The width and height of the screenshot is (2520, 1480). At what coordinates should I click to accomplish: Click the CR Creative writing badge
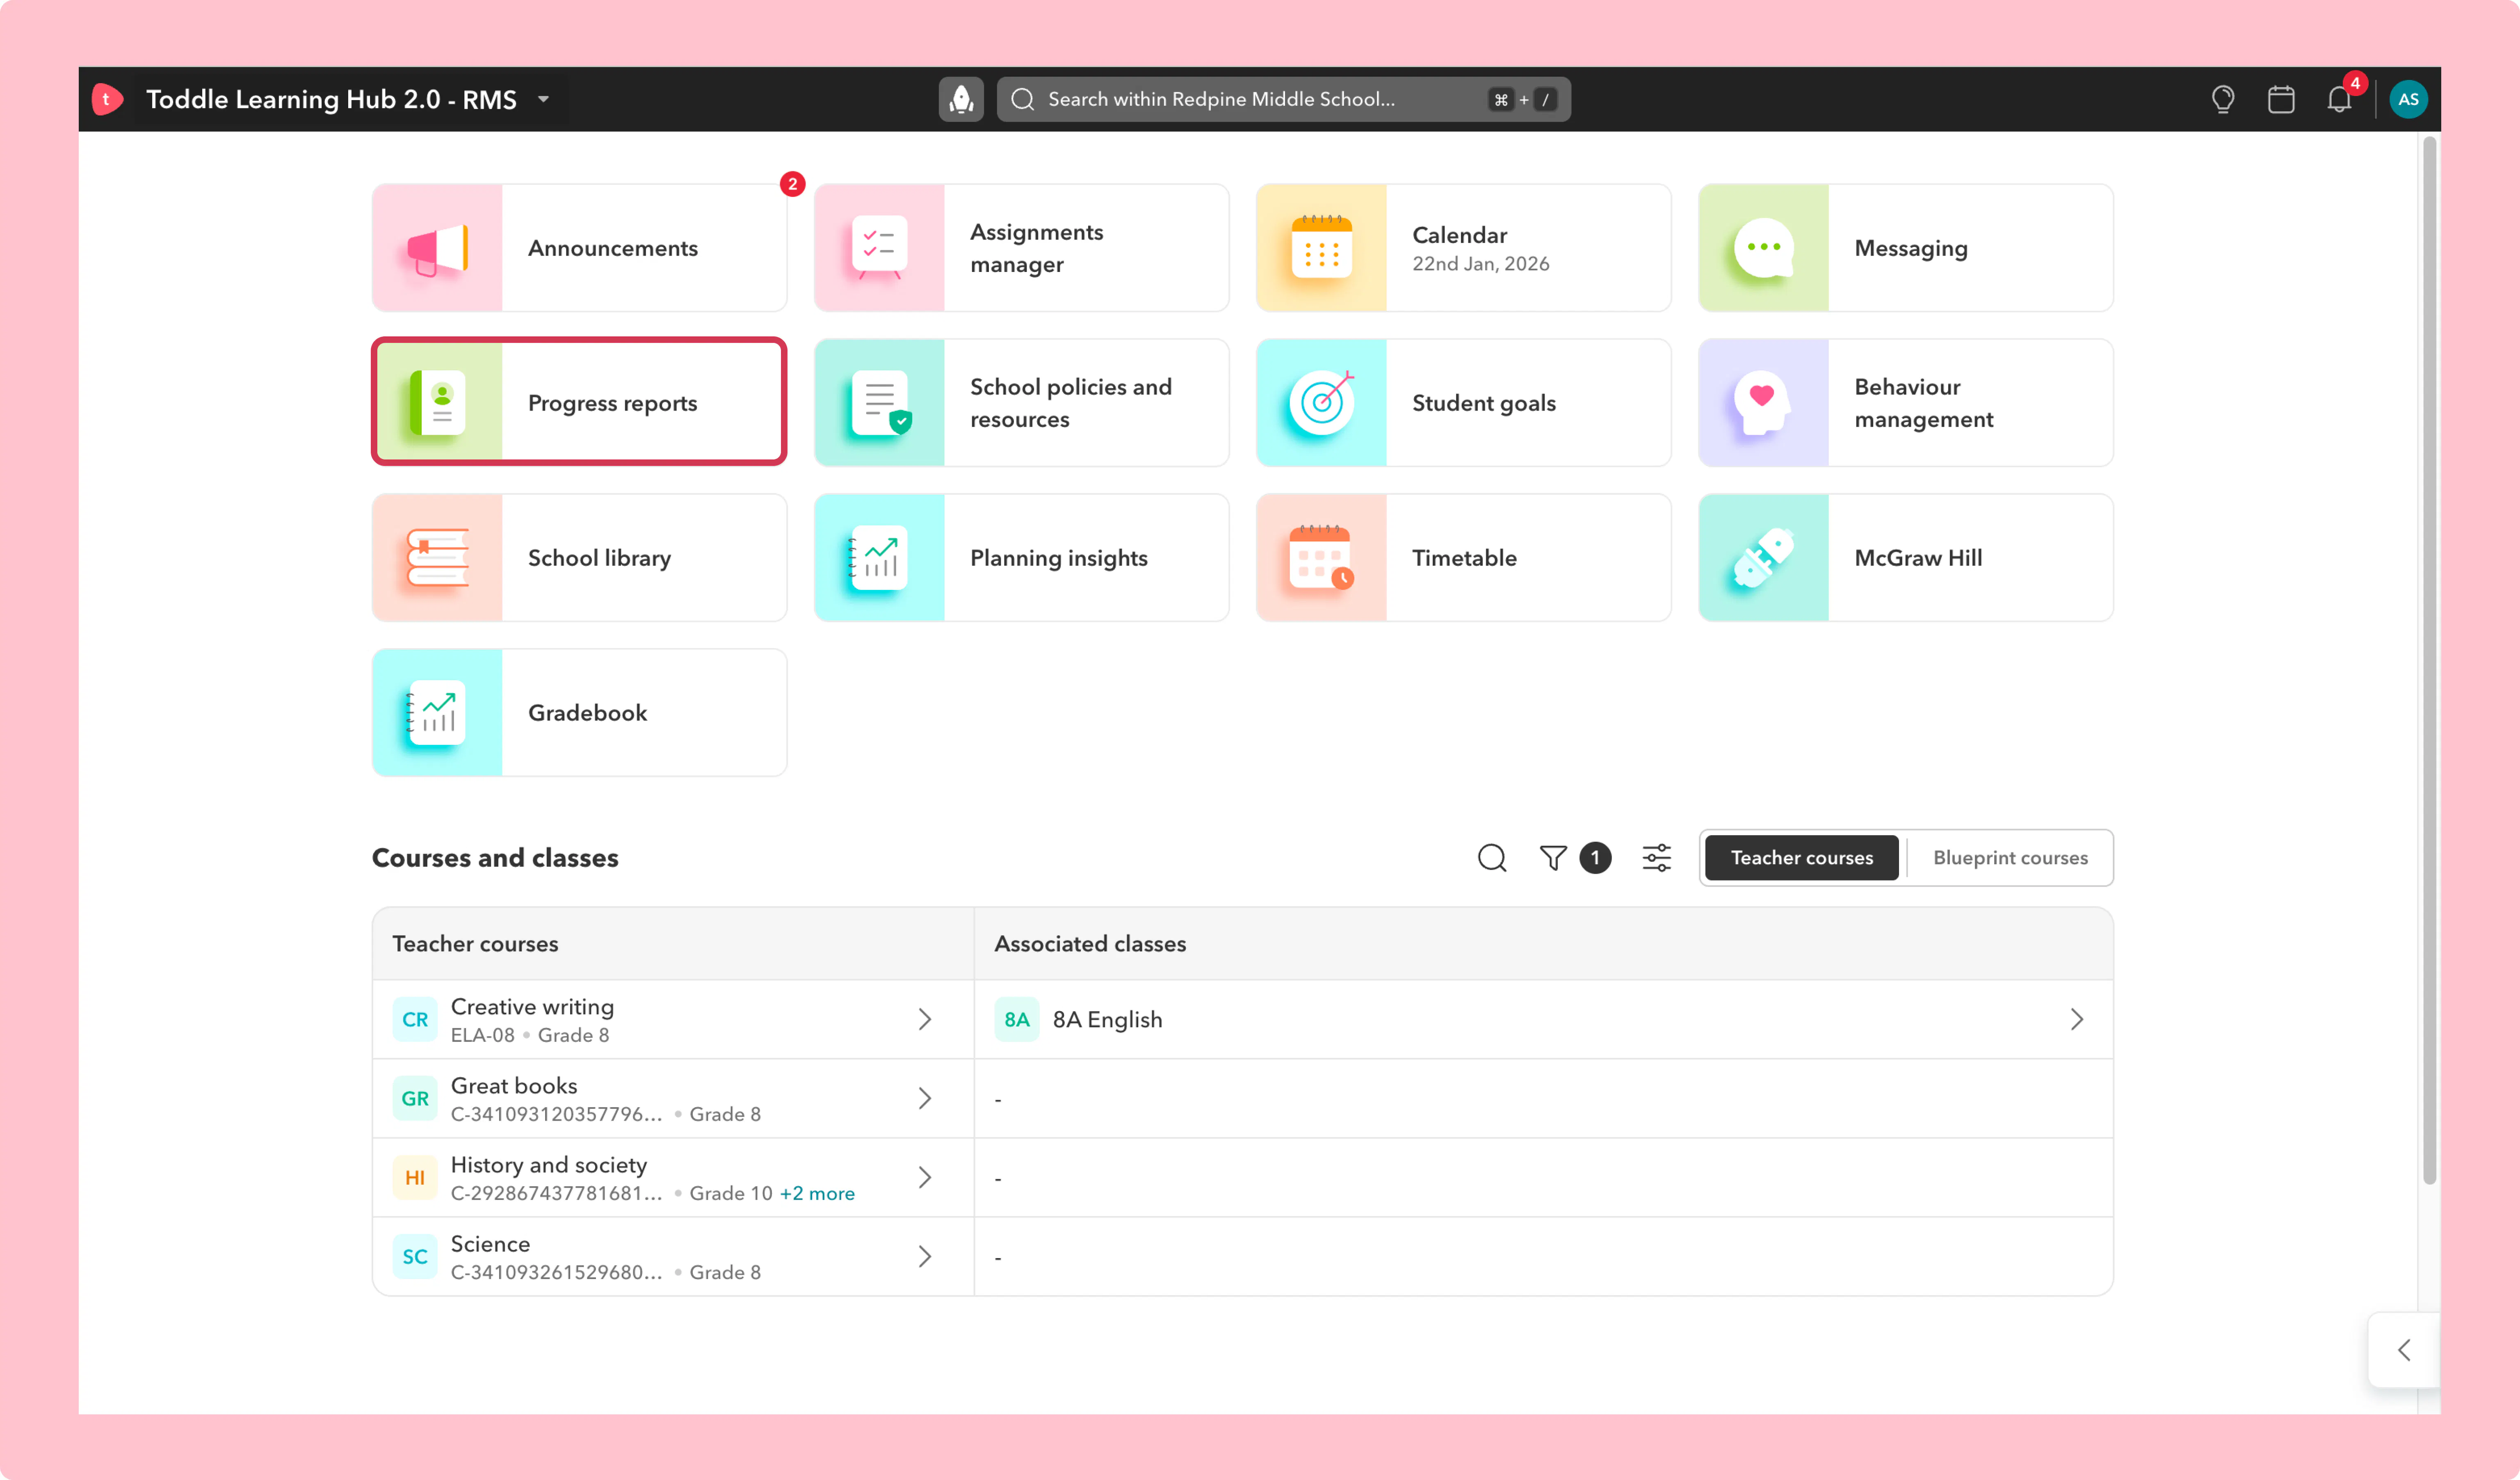415,1019
